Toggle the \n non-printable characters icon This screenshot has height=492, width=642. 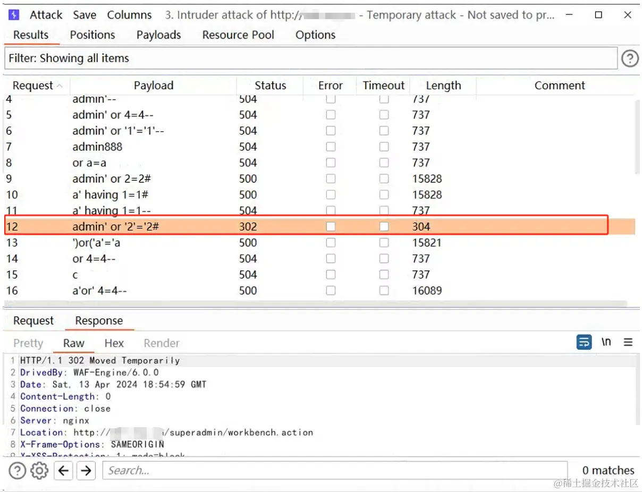point(606,342)
